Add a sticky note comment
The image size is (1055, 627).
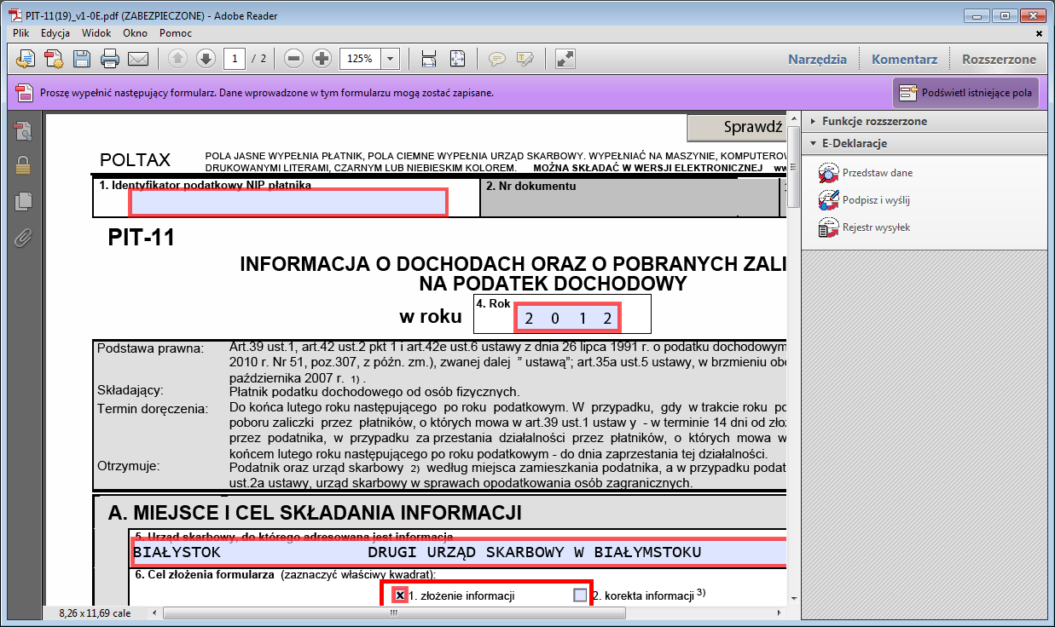pos(496,59)
